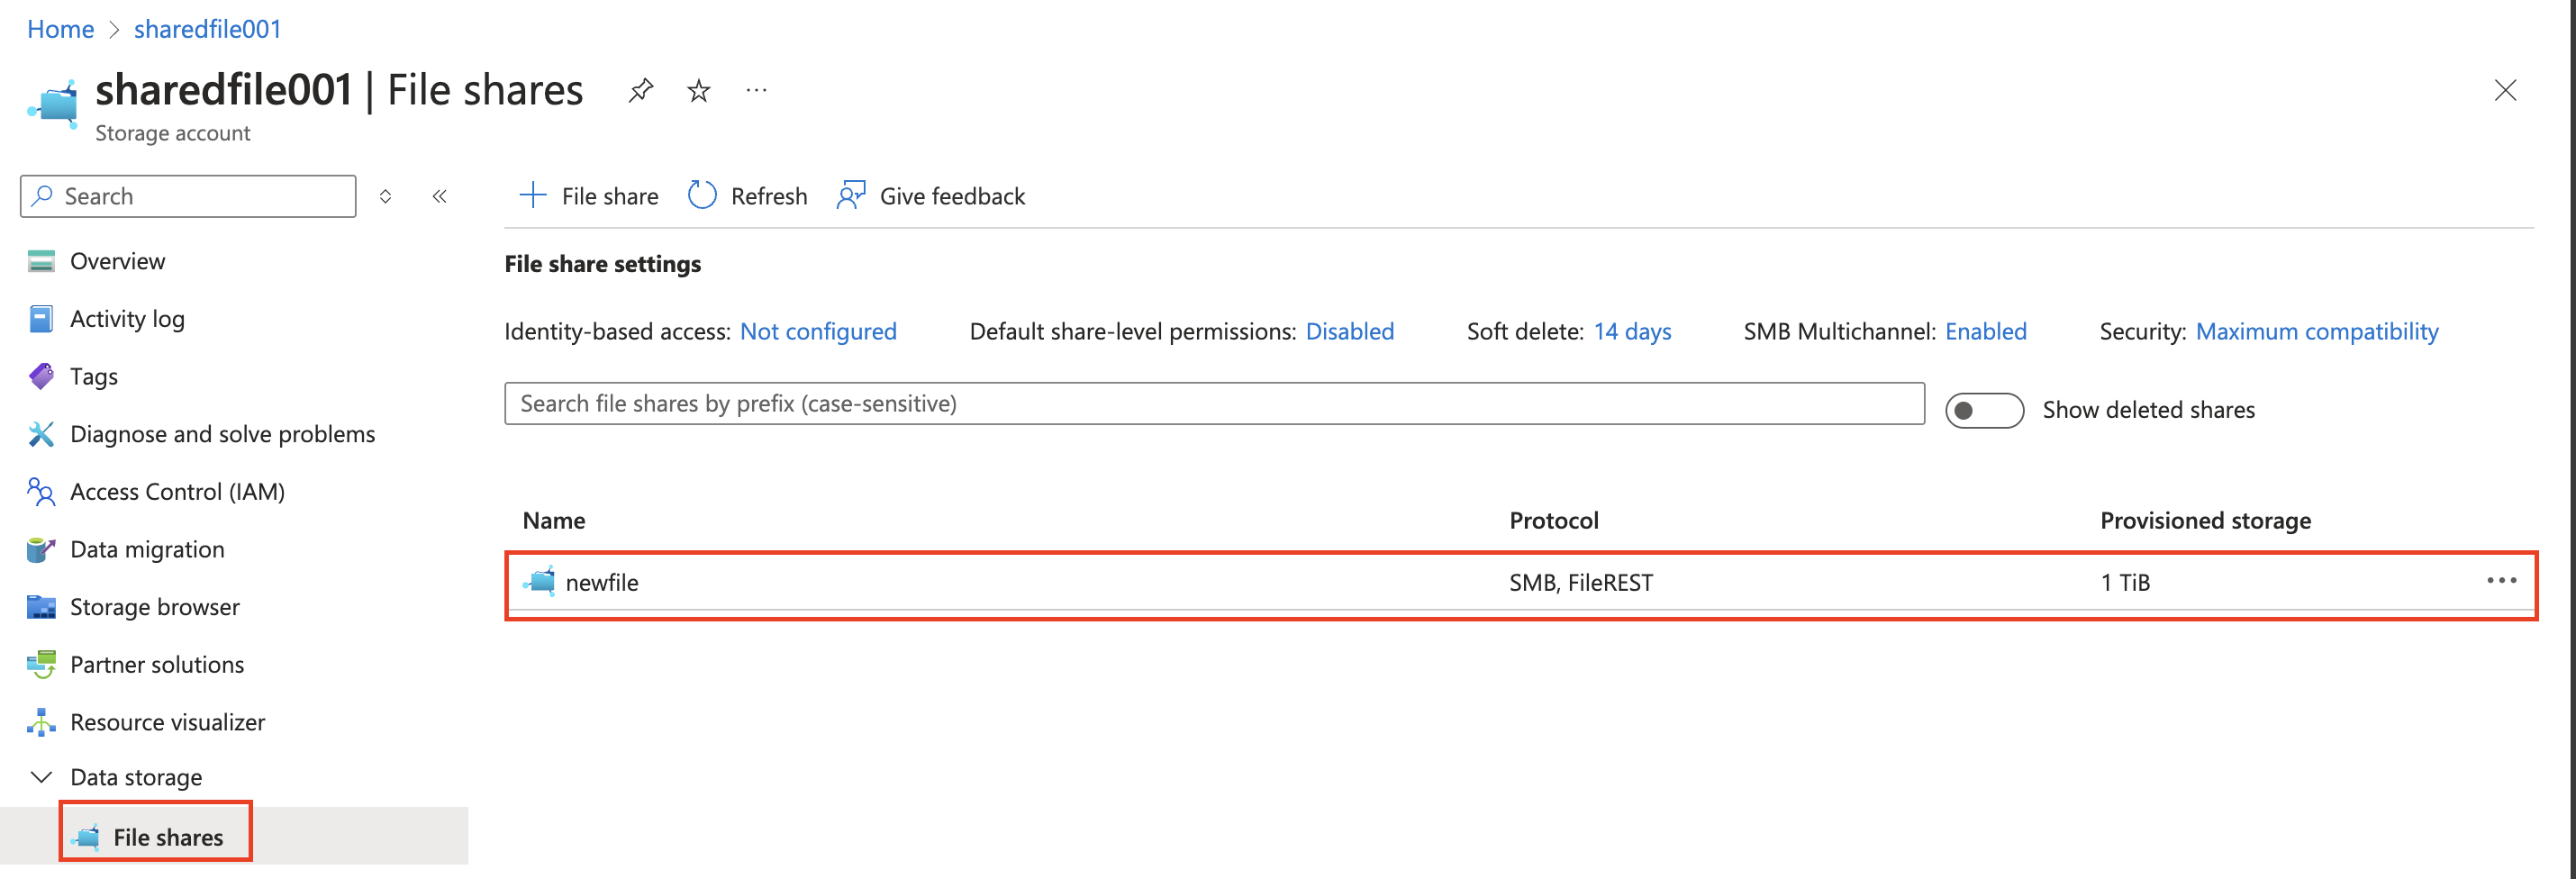Click the Refresh button label
The width and height of the screenshot is (2576, 879).
(769, 196)
